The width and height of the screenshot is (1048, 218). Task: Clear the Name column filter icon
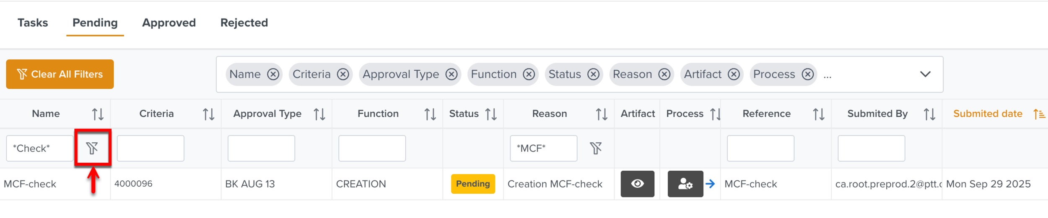[x=92, y=148]
